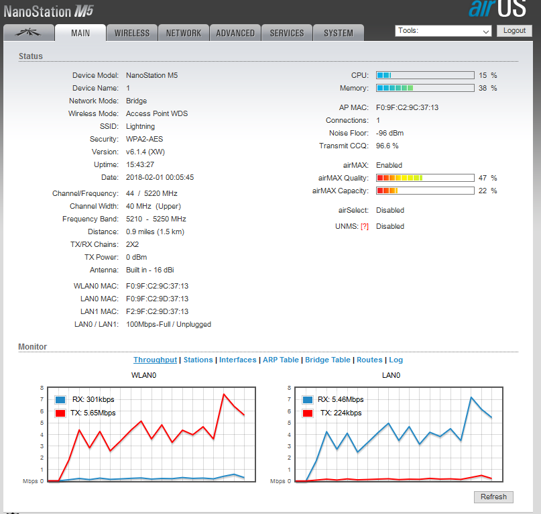Click the LAN0 TX: 224kbps legend text
Viewport: 541px width, 514px height.
pyautogui.click(x=341, y=413)
